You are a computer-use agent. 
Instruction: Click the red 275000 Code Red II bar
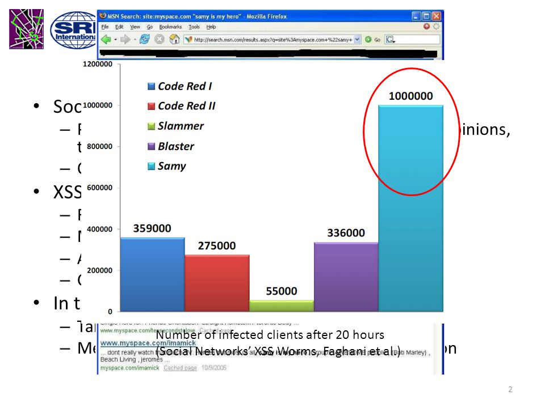point(217,283)
